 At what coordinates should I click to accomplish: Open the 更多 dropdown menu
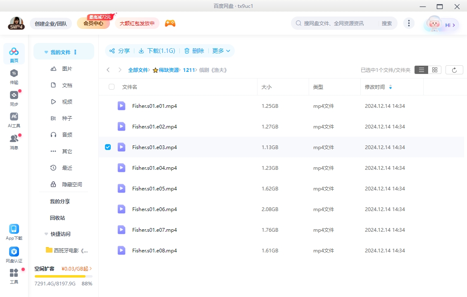221,50
